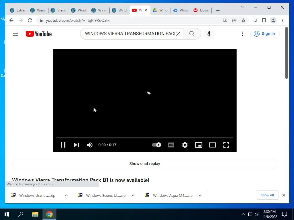Open the volume speaker tray icon

click(x=257, y=214)
